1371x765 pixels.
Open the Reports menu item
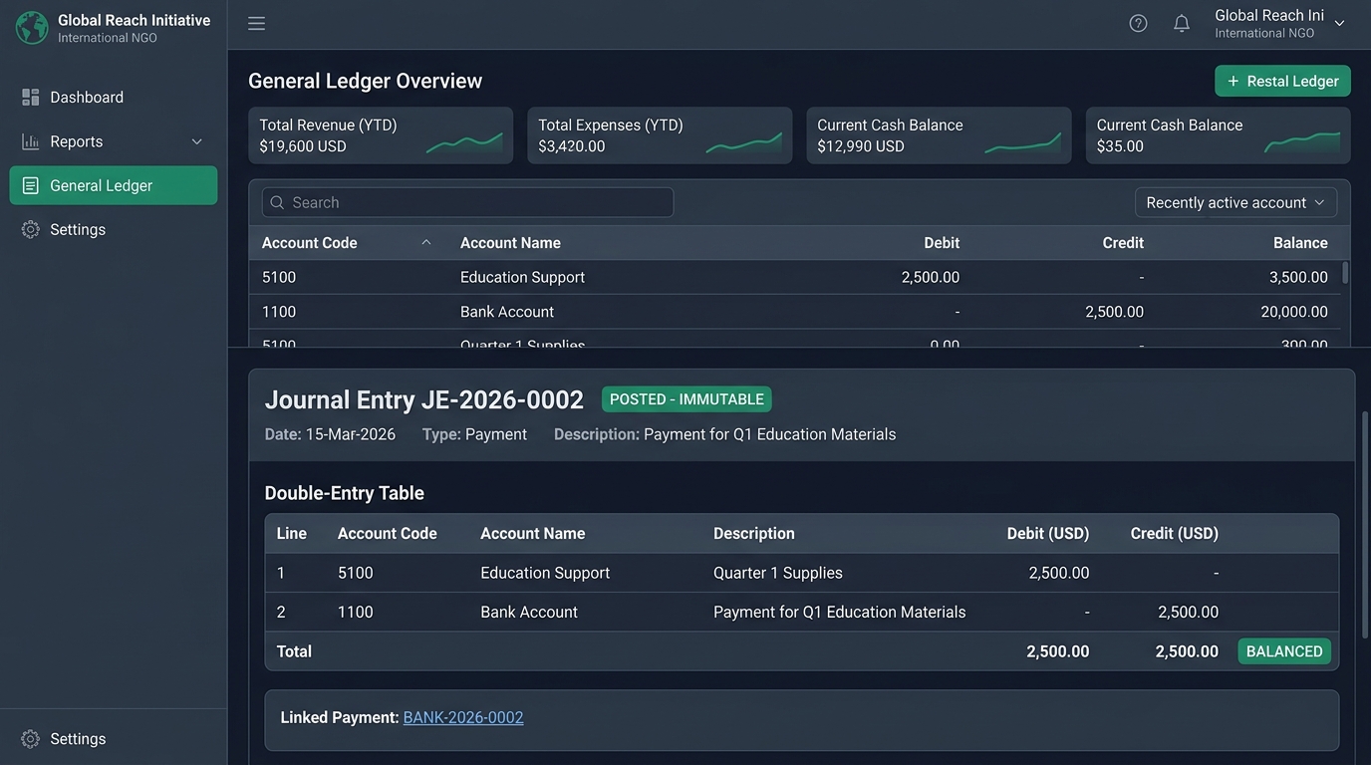click(x=114, y=141)
